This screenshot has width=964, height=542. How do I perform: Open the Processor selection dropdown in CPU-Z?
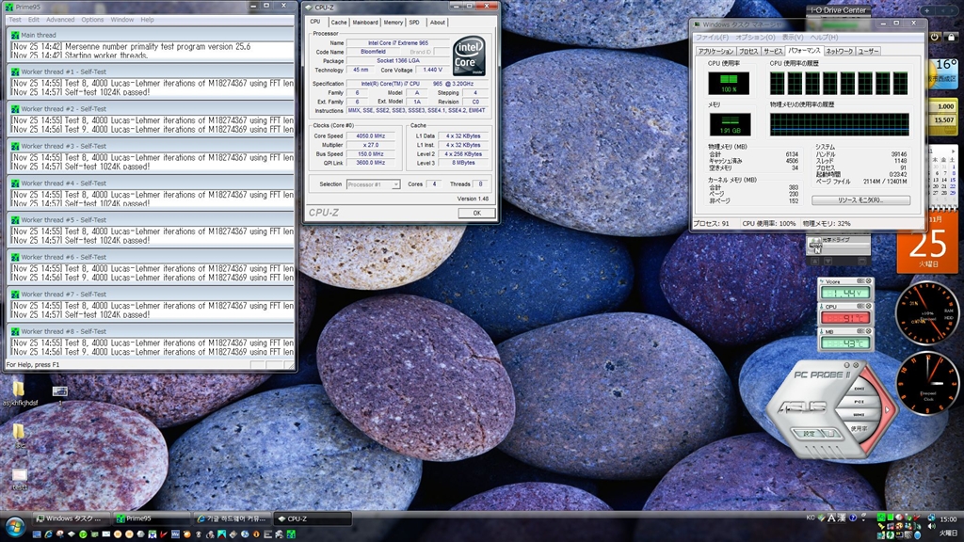[373, 184]
